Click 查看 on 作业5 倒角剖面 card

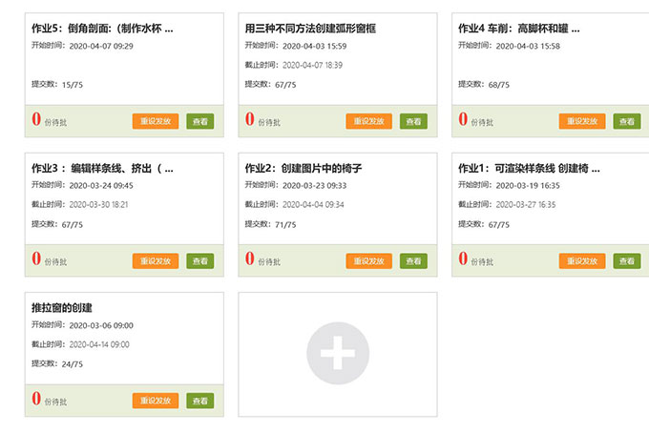click(199, 121)
